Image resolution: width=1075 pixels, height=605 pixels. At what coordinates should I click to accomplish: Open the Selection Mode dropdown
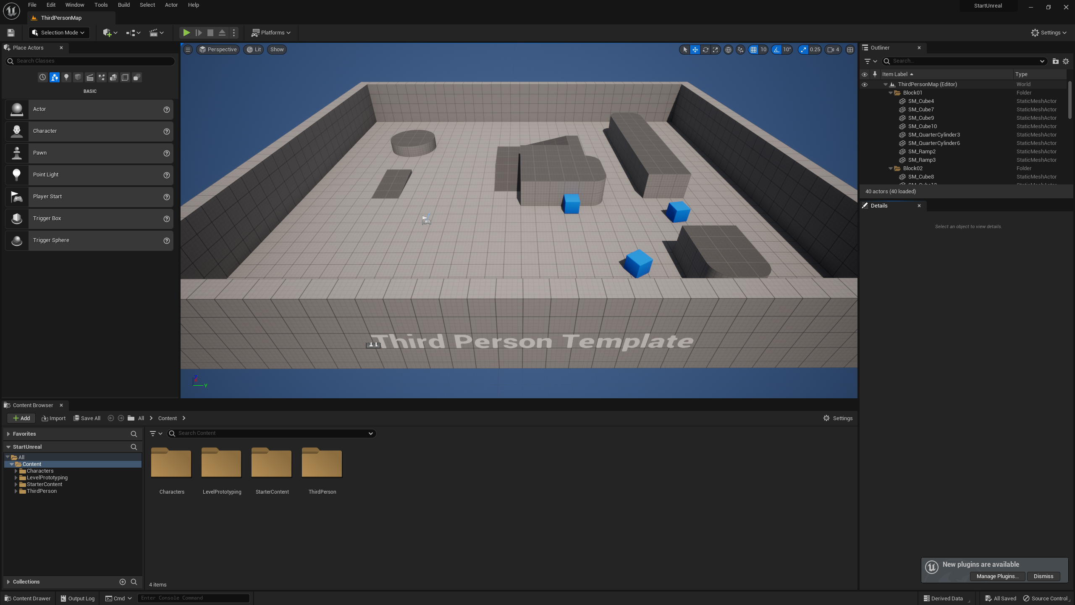[x=59, y=32]
